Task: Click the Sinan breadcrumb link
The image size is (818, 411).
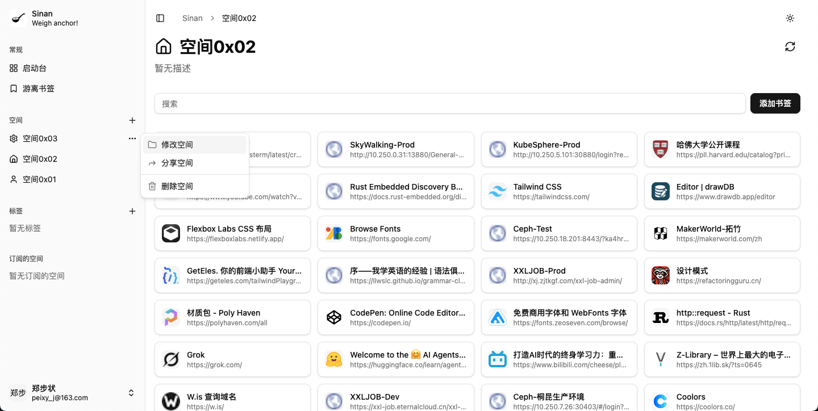Action: click(x=193, y=18)
